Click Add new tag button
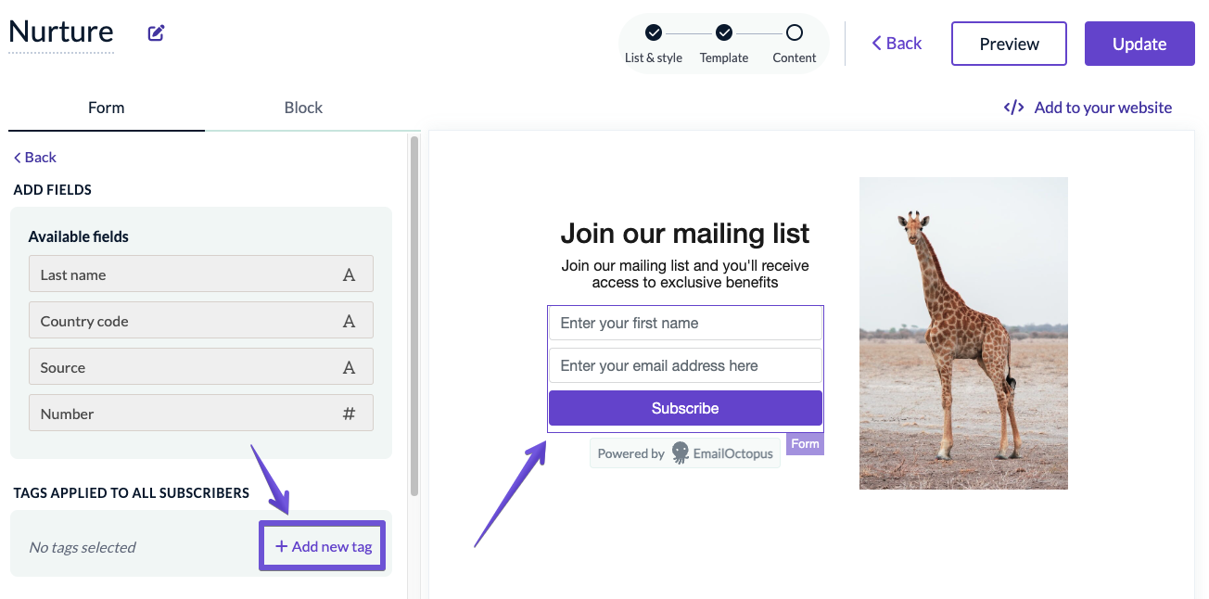The width and height of the screenshot is (1209, 599). (323, 546)
